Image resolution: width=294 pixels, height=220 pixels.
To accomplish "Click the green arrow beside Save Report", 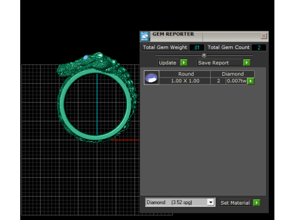I will tap(247, 62).
